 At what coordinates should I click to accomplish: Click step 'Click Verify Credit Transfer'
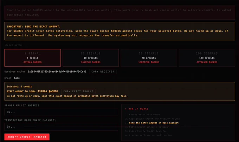tap(148, 131)
